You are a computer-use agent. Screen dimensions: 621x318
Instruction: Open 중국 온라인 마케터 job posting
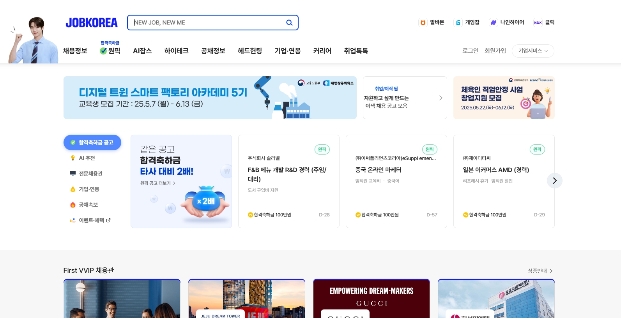379,170
